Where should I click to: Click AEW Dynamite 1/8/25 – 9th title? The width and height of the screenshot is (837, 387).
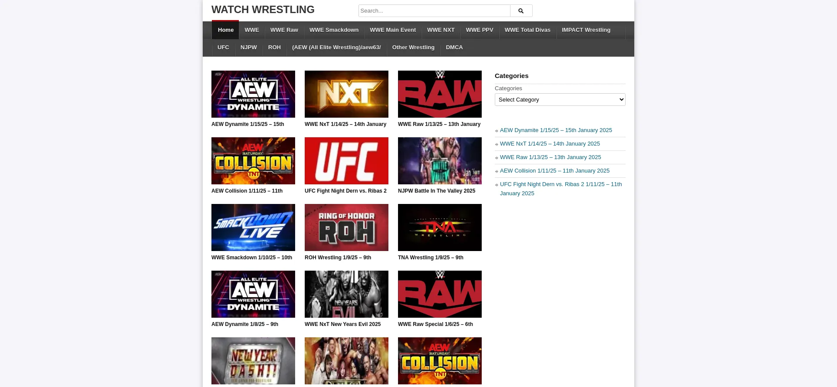point(245,324)
